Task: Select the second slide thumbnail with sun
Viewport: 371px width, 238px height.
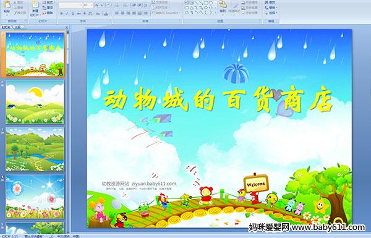Action: click(x=35, y=102)
